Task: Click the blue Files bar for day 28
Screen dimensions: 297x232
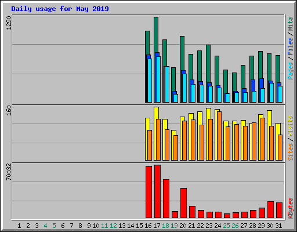Action: click(x=253, y=85)
